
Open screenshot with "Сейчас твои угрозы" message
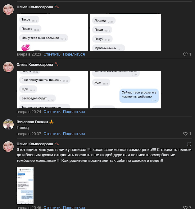[125, 90]
